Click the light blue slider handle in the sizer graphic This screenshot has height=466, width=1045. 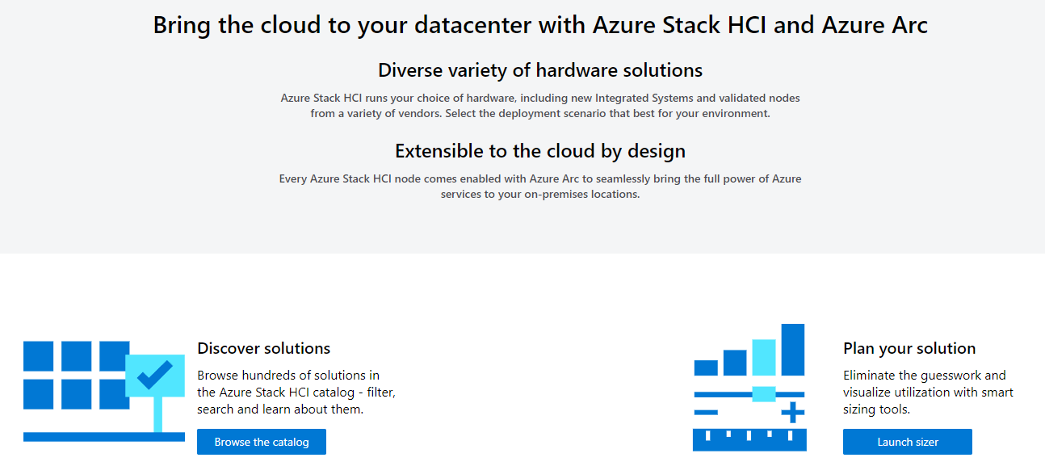763,394
